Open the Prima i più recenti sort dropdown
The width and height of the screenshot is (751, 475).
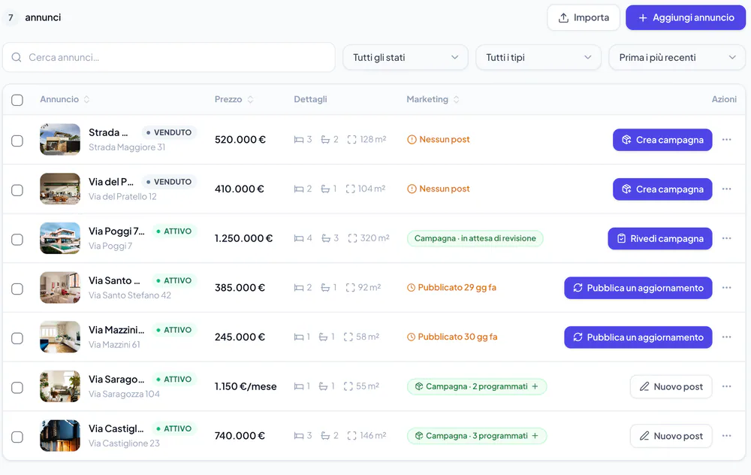[677, 58]
